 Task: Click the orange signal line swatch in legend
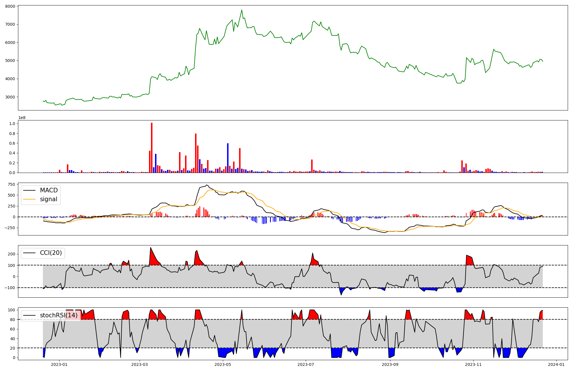(x=29, y=199)
